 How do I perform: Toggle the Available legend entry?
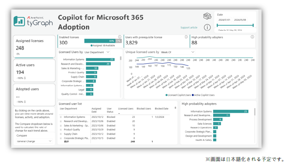pos(109,45)
